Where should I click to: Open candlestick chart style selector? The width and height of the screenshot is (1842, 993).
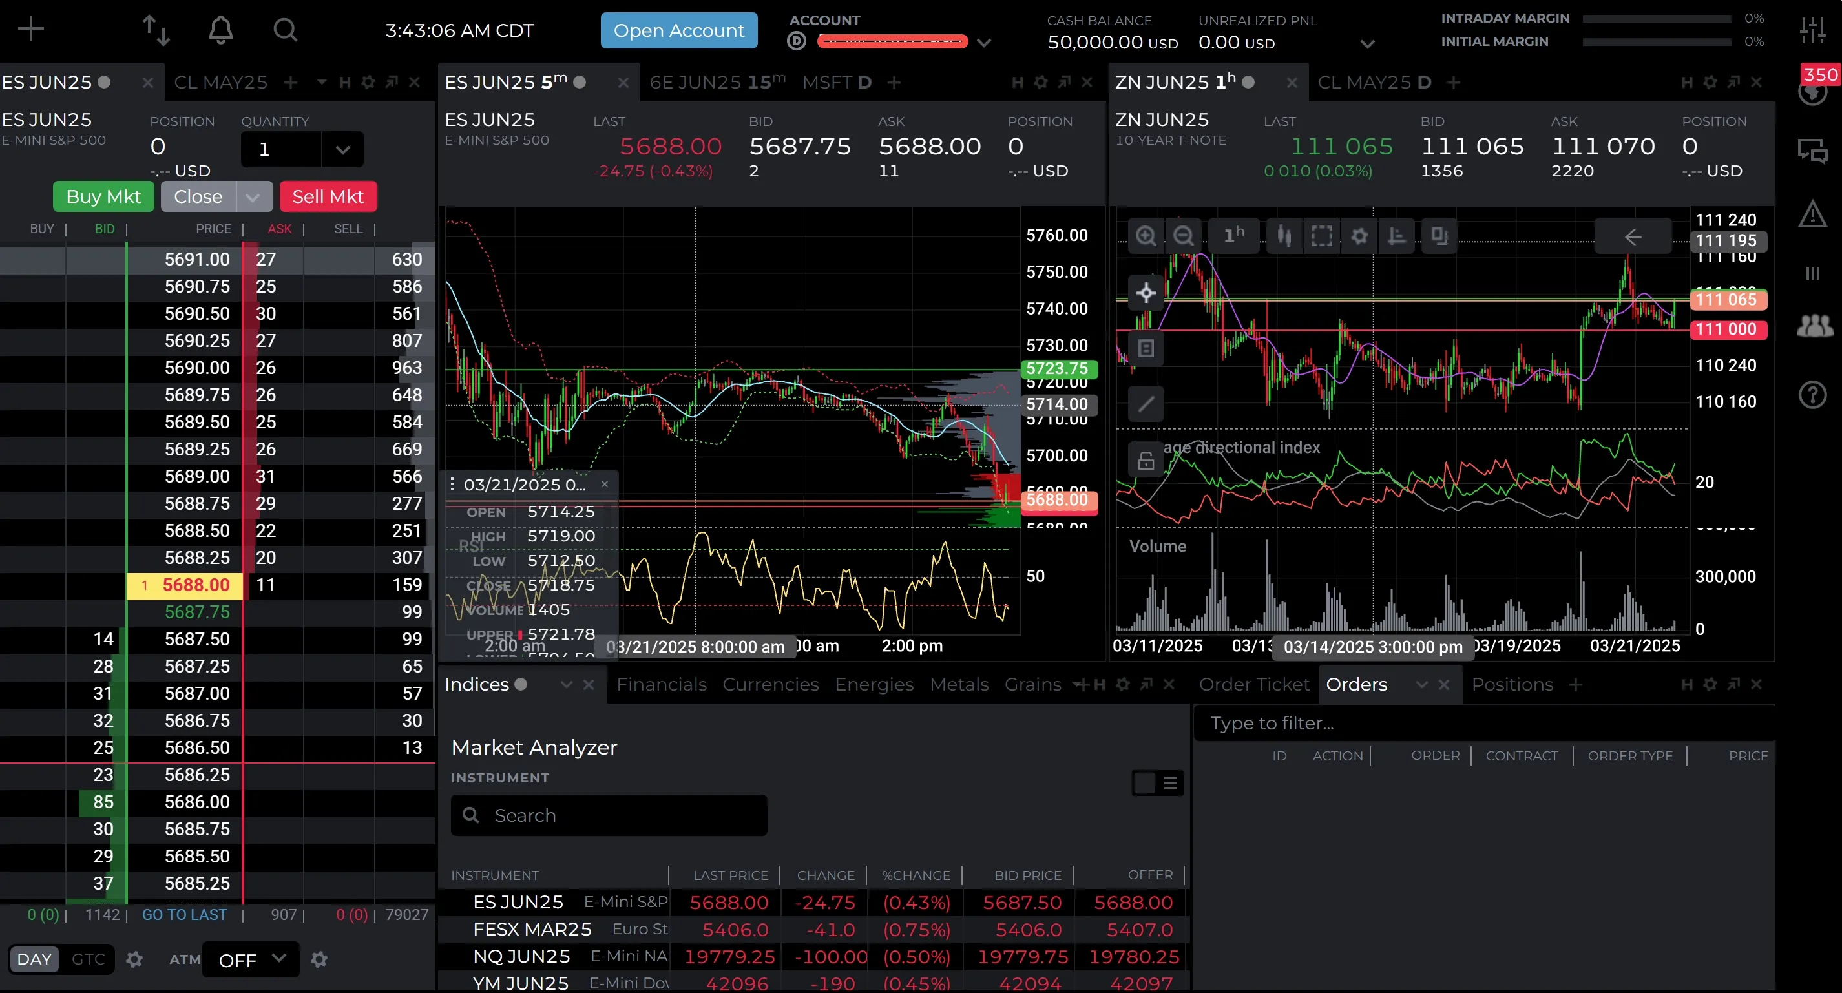(1284, 236)
